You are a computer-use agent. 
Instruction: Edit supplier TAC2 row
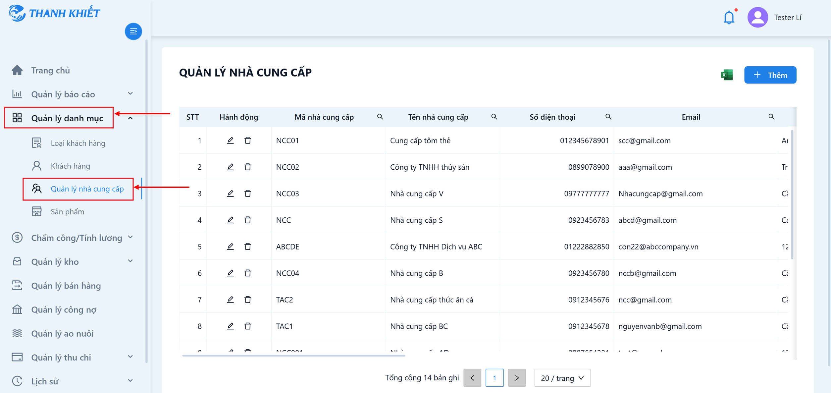[x=230, y=299]
